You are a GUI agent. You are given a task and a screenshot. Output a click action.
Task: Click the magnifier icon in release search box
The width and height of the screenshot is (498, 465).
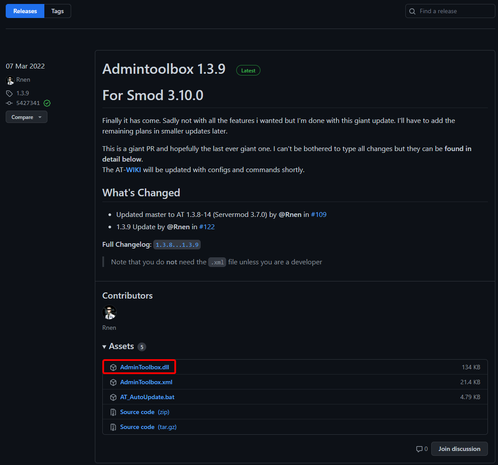click(x=412, y=11)
